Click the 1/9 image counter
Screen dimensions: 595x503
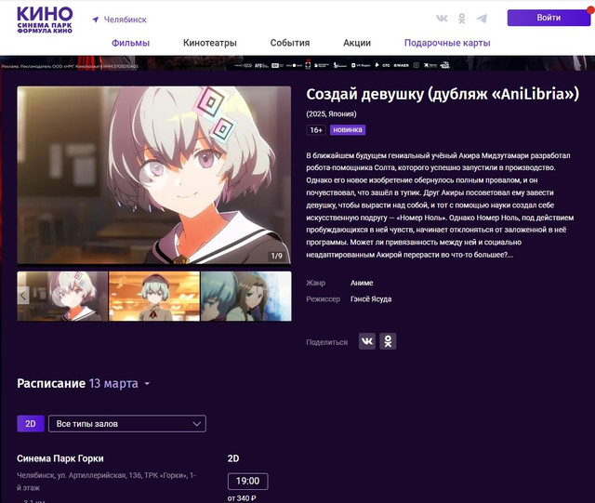[x=277, y=256]
